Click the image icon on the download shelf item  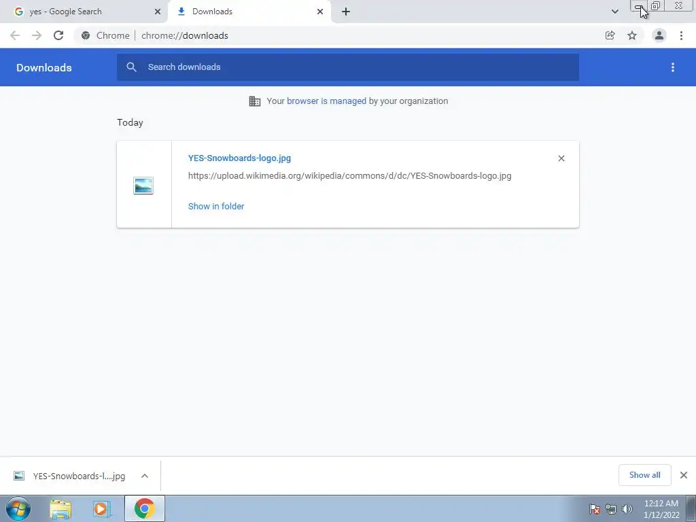[x=18, y=476]
